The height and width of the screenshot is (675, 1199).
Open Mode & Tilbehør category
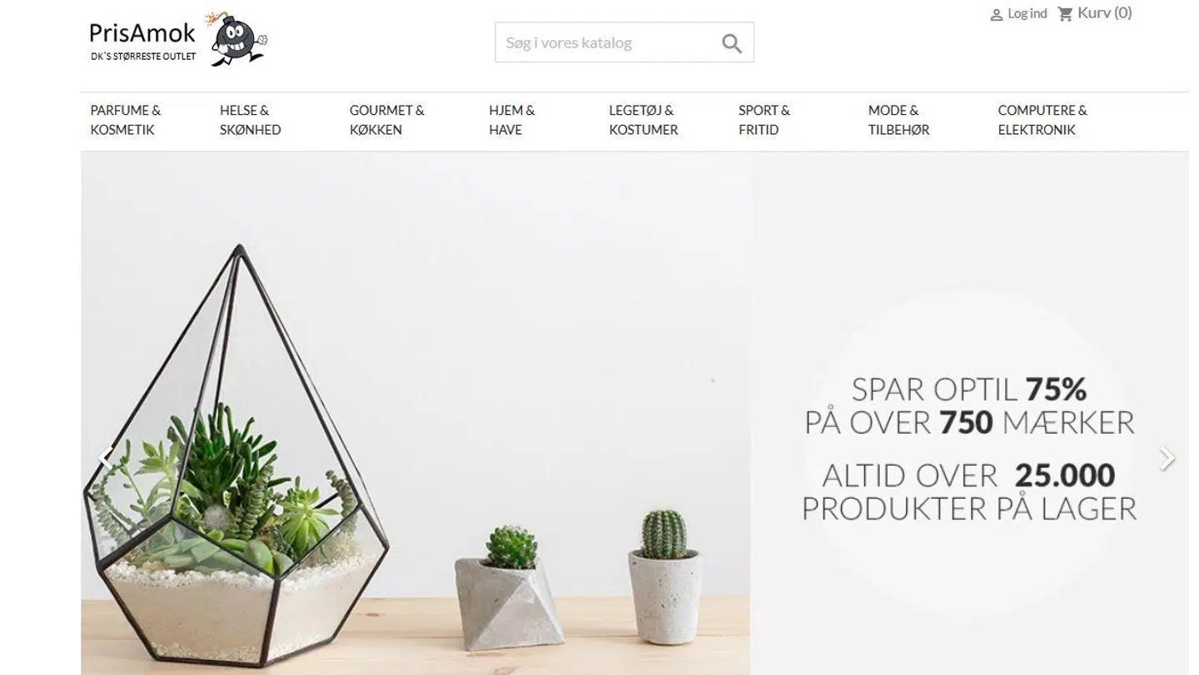899,120
